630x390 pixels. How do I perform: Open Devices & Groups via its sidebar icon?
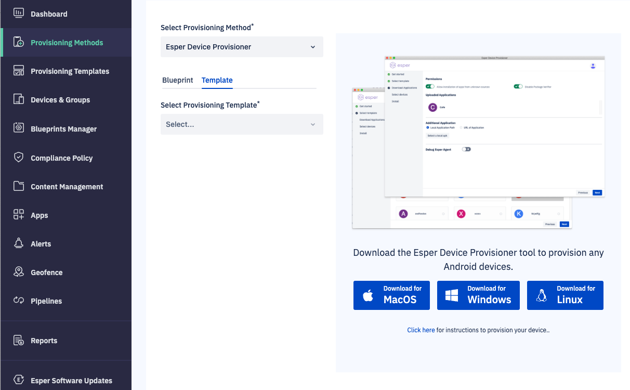[x=19, y=99]
